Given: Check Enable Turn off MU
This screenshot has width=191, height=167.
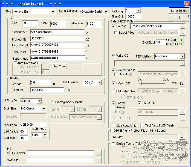Looking at the screenshot, I should 113,144.
